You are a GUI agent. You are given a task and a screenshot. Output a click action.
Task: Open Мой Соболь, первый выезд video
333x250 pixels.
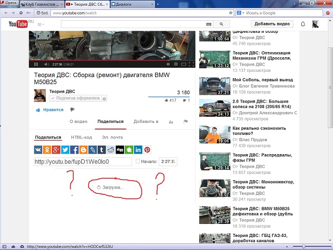coord(263,80)
